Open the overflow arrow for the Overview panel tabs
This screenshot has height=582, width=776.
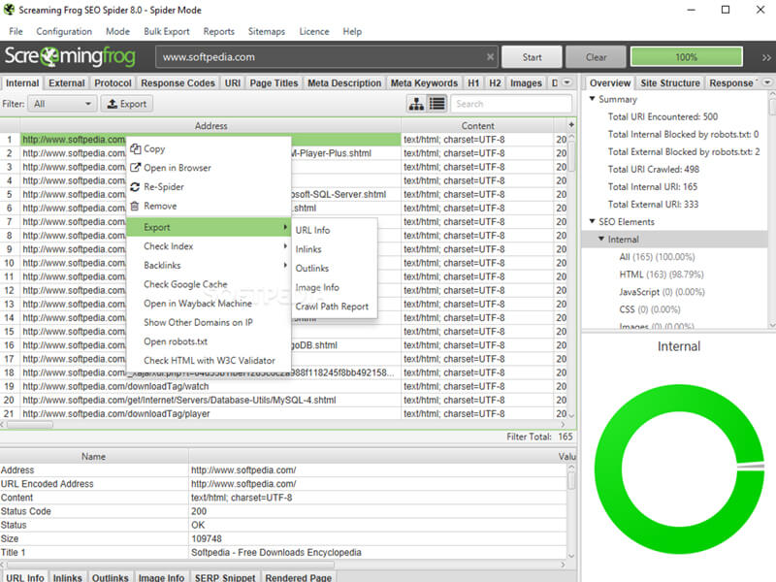(767, 82)
